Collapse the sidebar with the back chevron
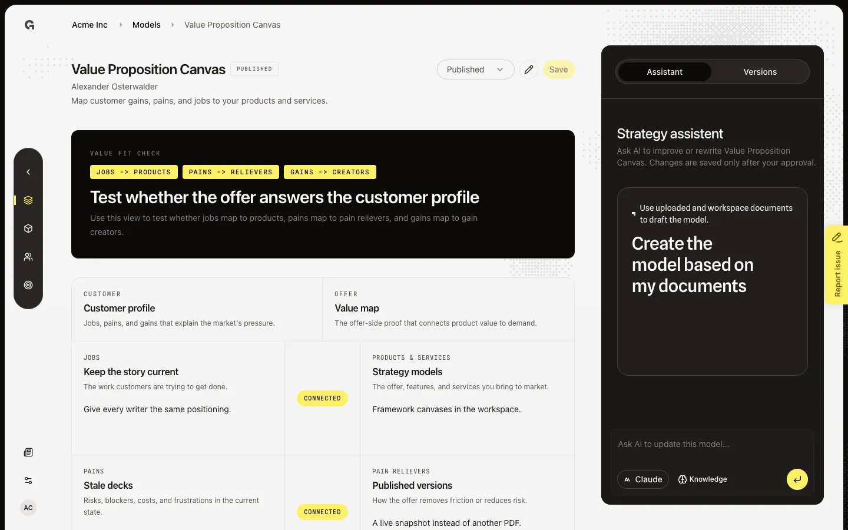Image resolution: width=848 pixels, height=530 pixels. click(x=28, y=172)
